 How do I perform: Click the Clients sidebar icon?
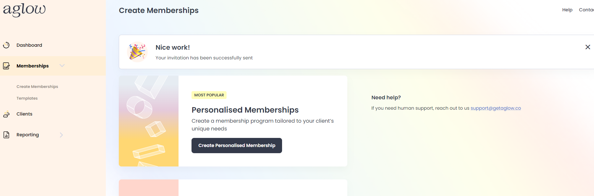pyautogui.click(x=6, y=114)
